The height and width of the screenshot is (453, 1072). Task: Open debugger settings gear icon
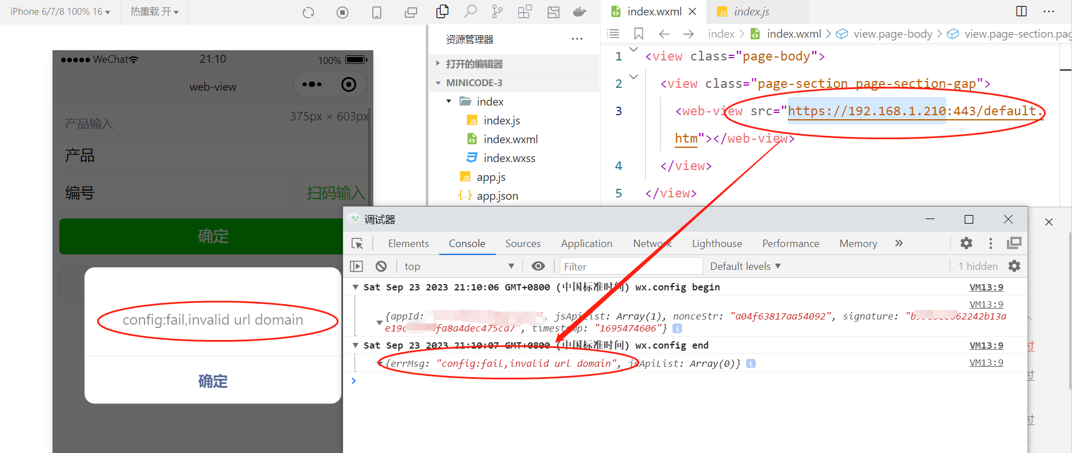tap(966, 243)
